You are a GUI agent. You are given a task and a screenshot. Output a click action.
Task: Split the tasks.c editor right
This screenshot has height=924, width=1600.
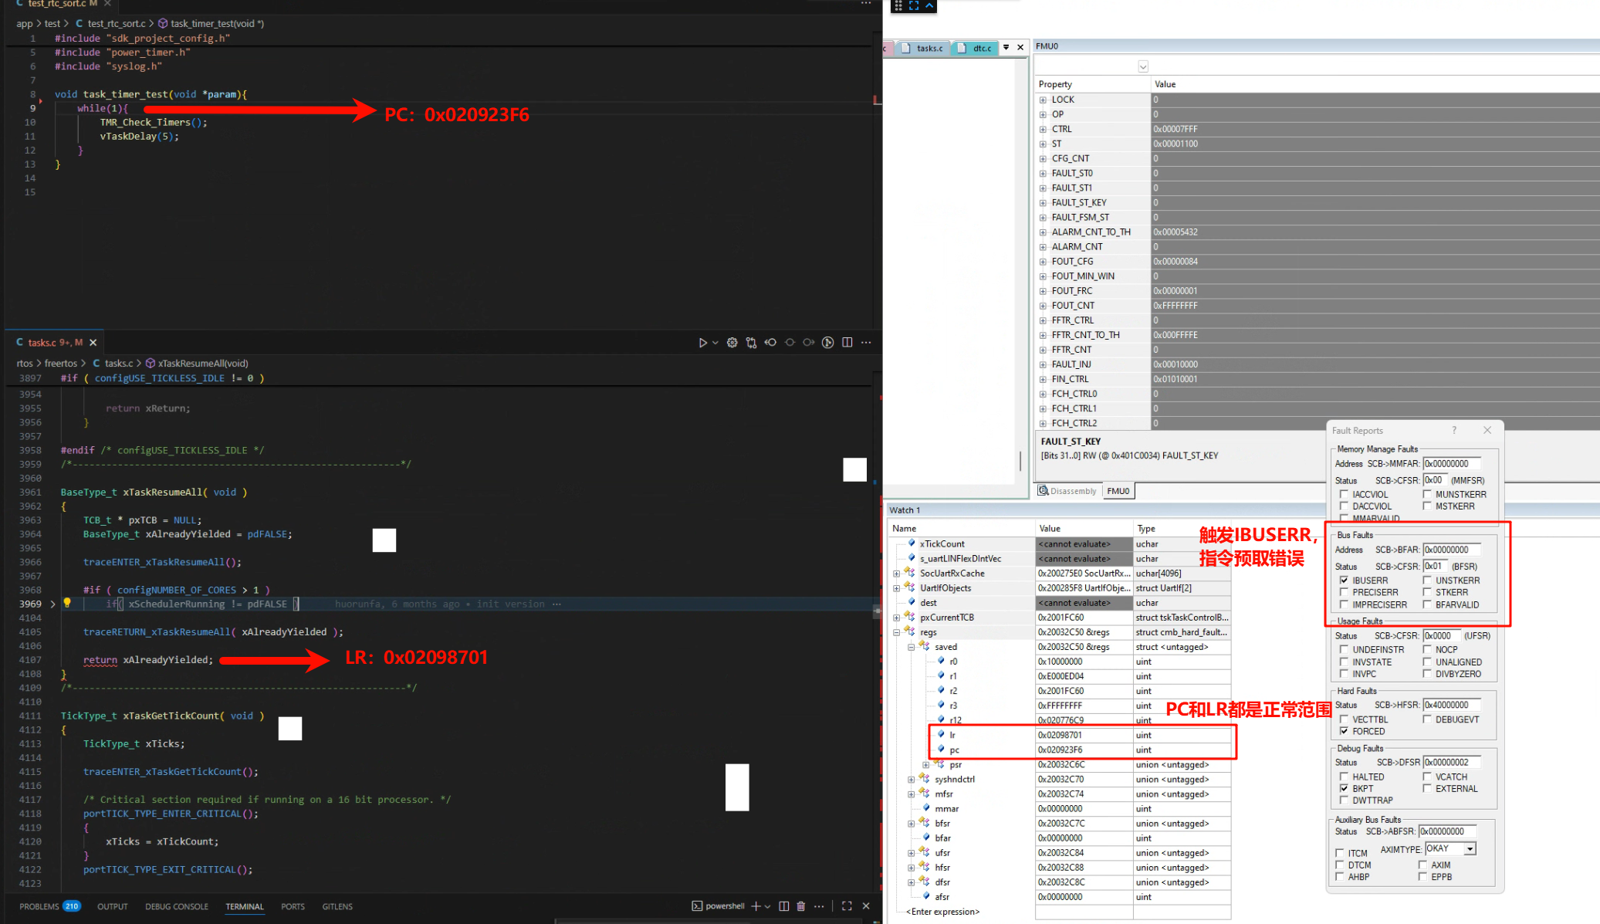(847, 343)
